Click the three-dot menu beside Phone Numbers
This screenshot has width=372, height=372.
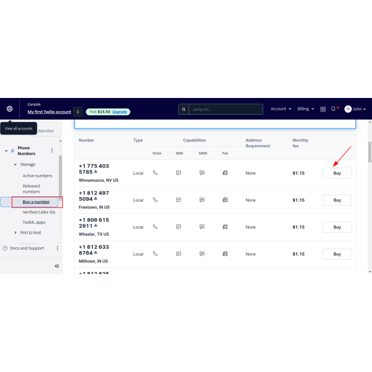[52, 150]
